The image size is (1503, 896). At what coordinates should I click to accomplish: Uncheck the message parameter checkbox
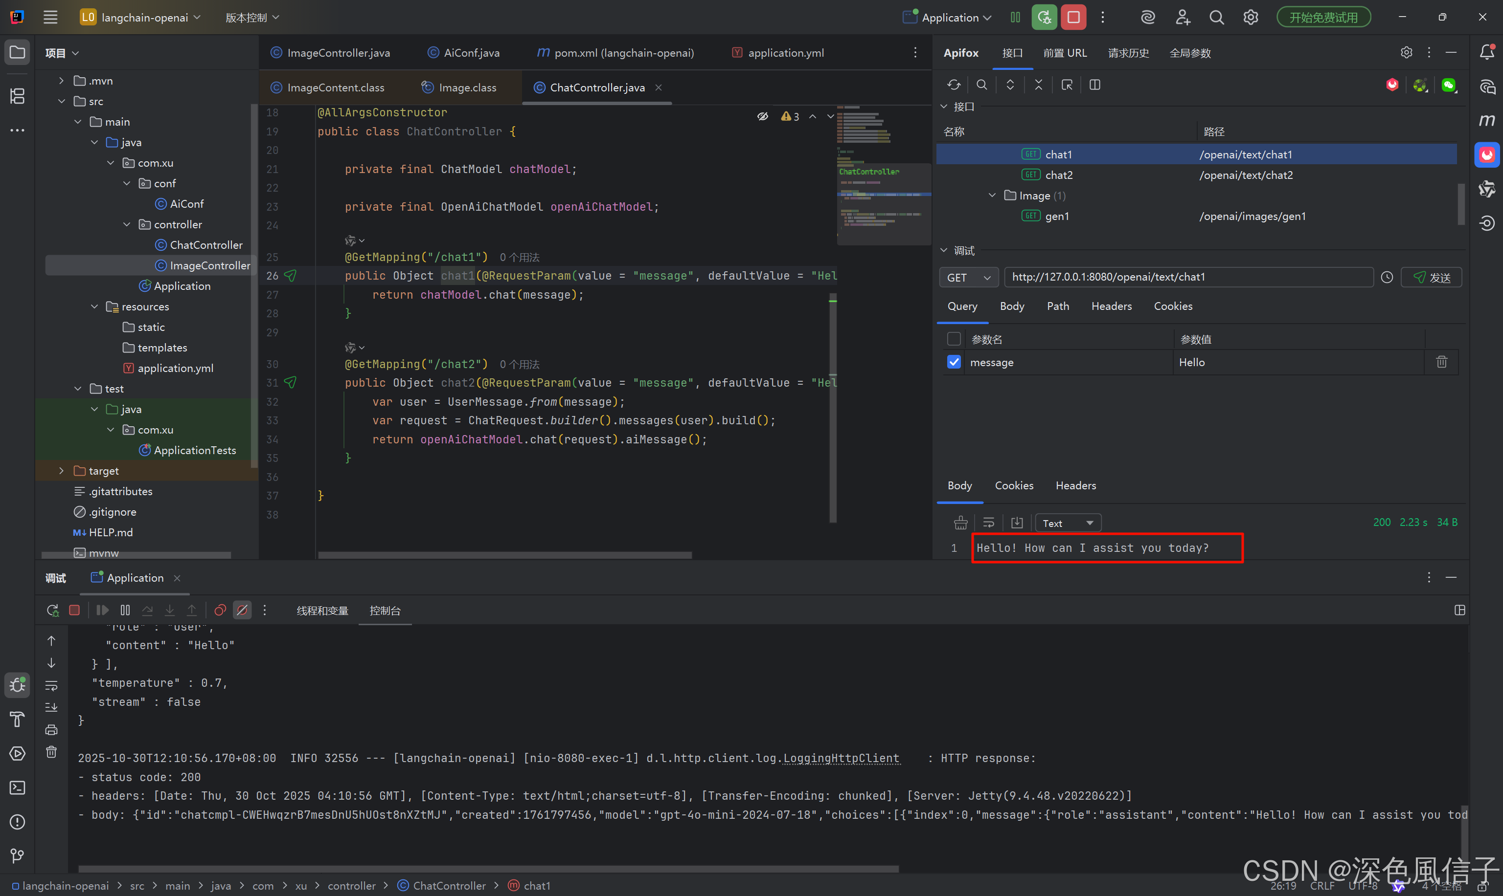[954, 362]
